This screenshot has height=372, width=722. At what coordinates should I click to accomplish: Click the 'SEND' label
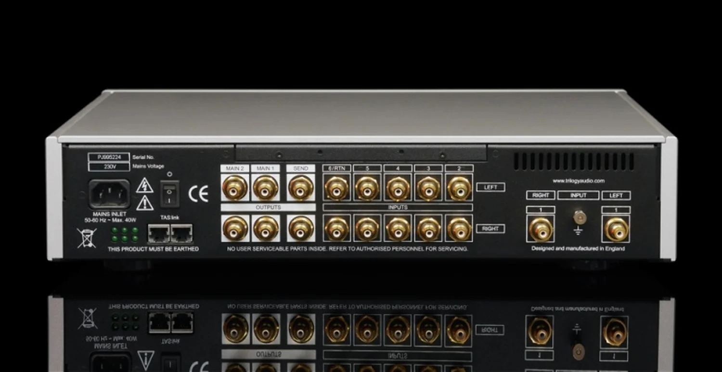301,168
